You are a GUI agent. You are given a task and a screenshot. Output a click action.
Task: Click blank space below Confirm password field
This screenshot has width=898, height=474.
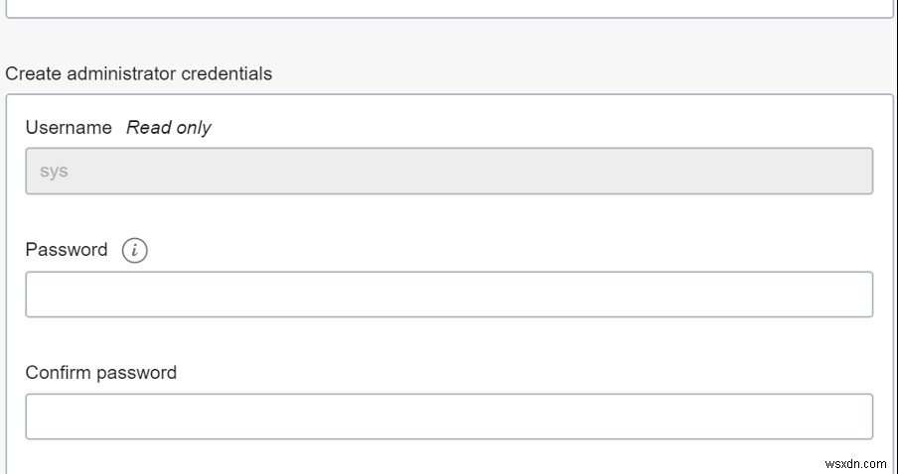(x=449, y=456)
